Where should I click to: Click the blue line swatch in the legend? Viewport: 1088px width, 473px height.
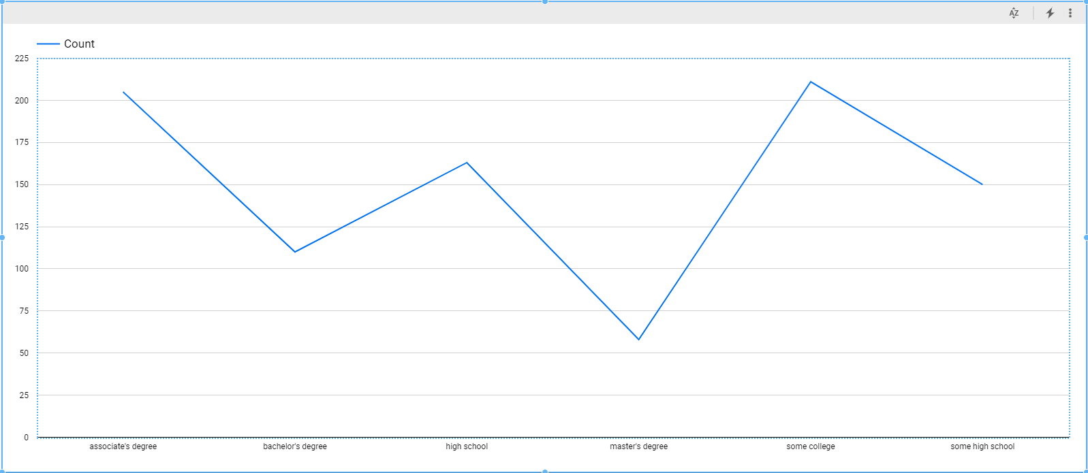[48, 44]
